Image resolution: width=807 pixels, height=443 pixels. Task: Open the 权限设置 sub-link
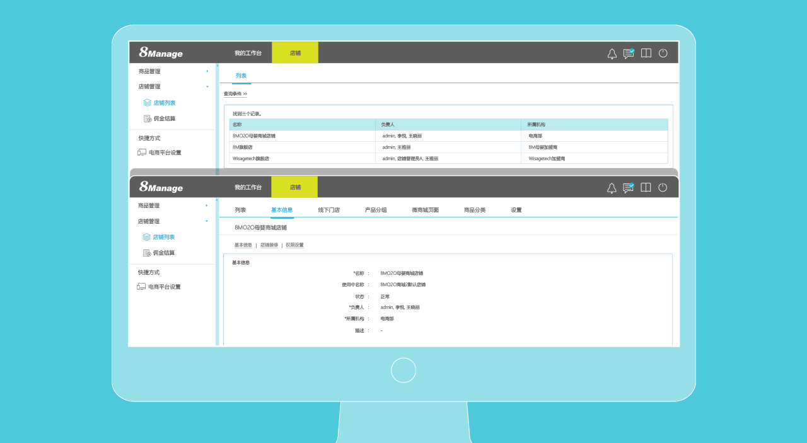294,245
